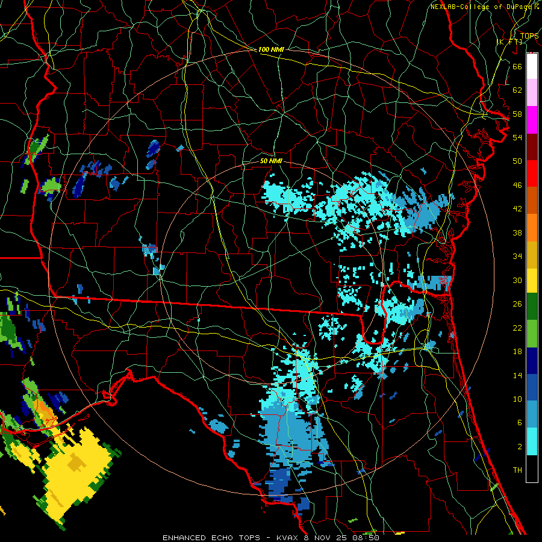Click the '8 NOV 25 08:50' timestamp
The width and height of the screenshot is (542, 542).
point(342,538)
